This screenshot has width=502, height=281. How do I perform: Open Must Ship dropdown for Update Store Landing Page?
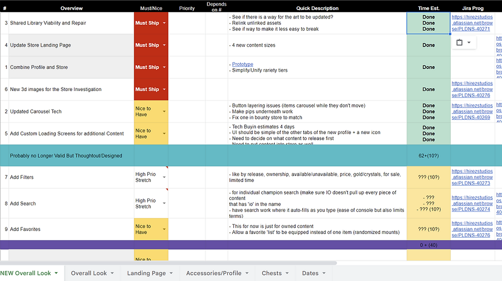tap(164, 45)
